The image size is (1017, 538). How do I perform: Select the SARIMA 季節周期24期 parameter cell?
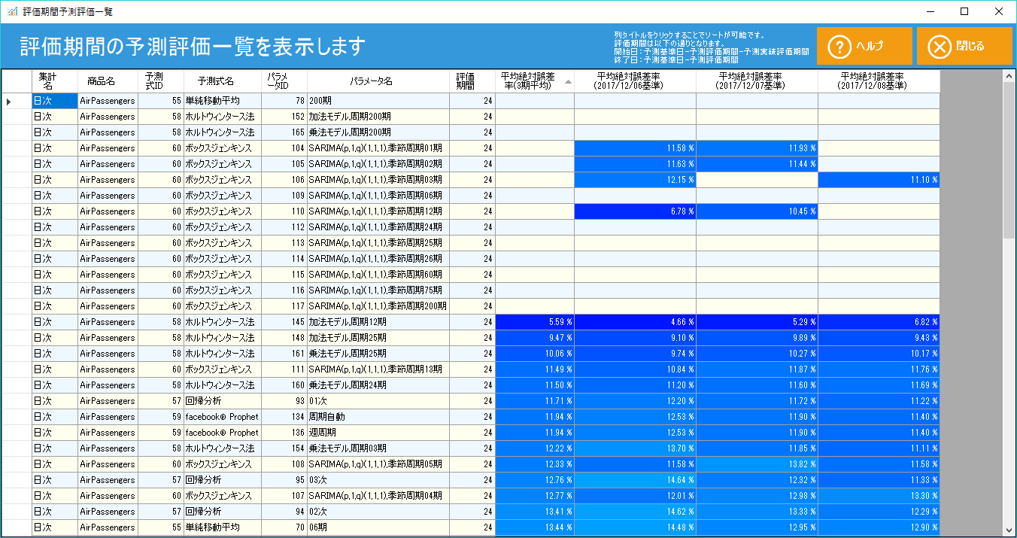(378, 227)
